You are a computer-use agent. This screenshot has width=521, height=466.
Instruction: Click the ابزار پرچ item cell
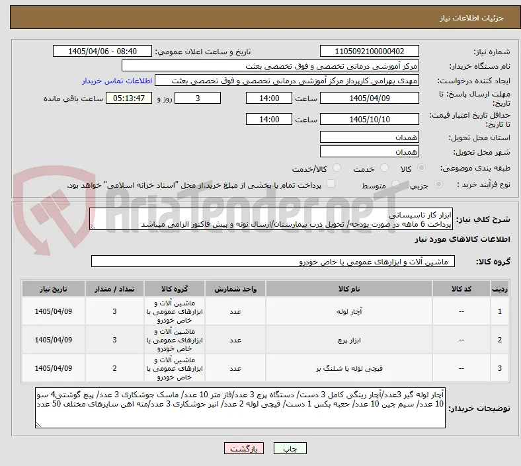point(349,340)
